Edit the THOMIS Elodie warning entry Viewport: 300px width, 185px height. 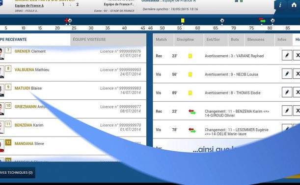pyautogui.click(x=287, y=92)
